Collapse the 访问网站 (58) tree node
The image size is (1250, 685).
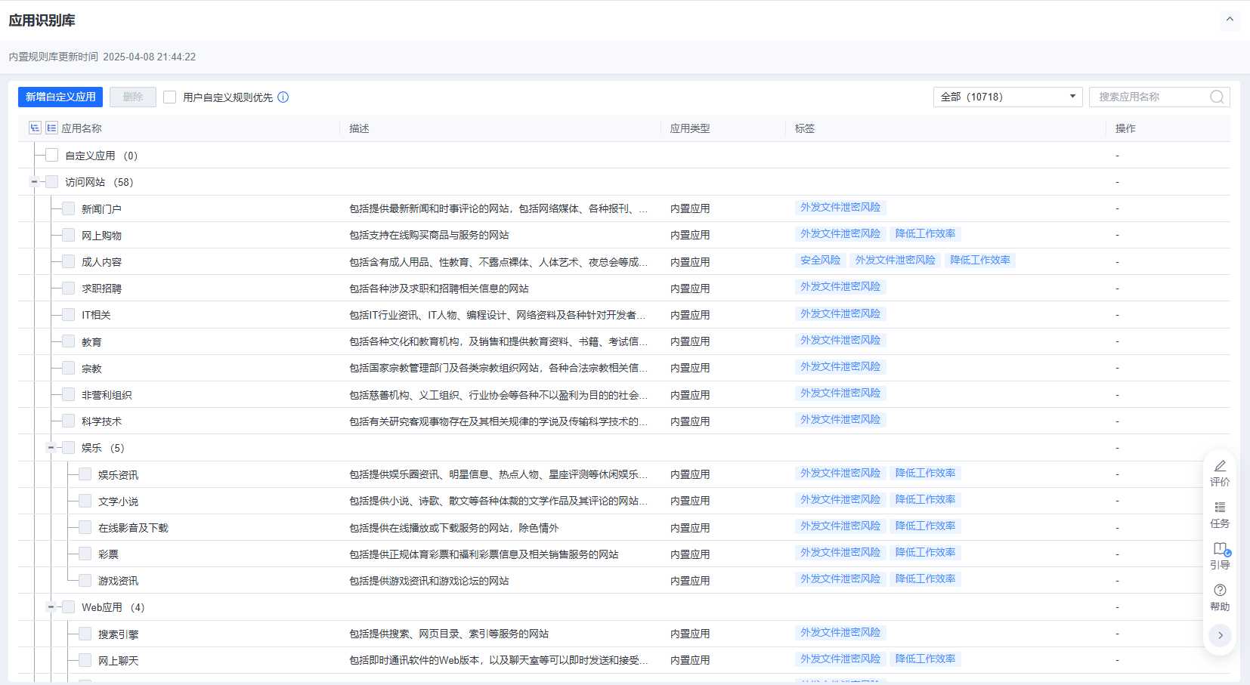click(35, 182)
